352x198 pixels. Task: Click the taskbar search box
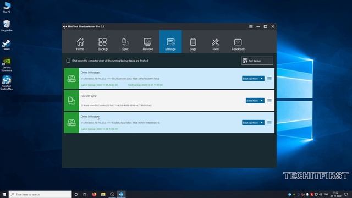(40, 194)
